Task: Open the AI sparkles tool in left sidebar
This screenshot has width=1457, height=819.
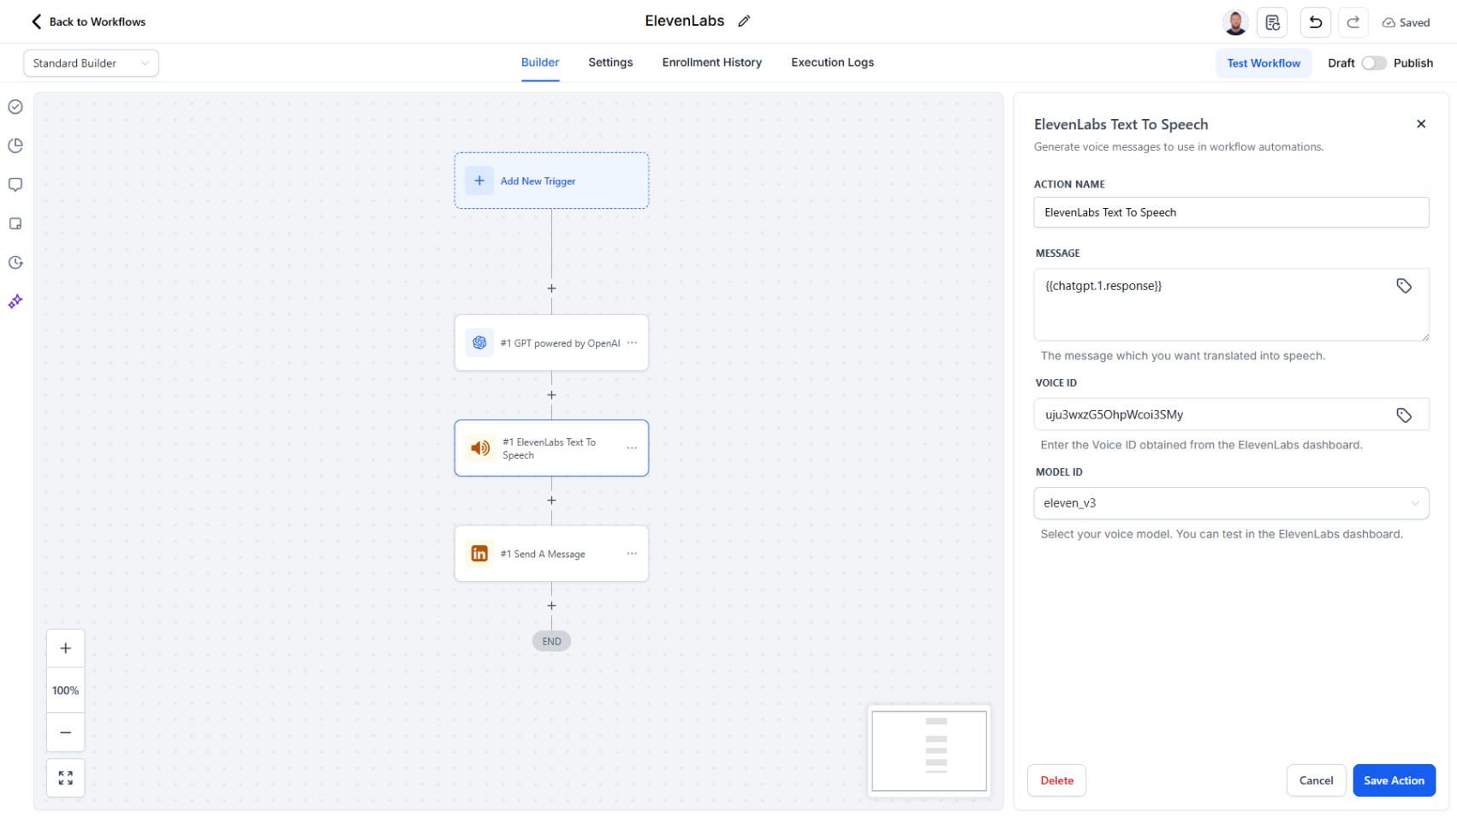Action: tap(15, 301)
